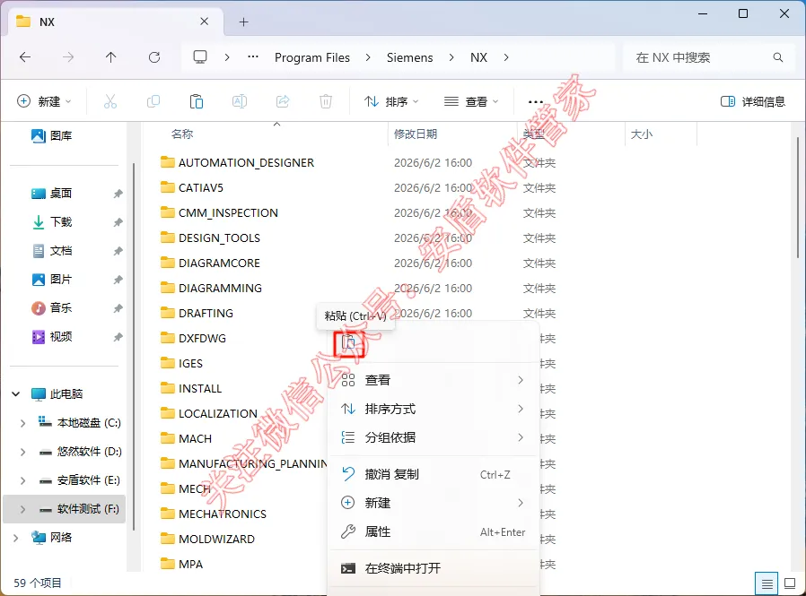
Task: Open context menu Group by (分组依据)
Action: (x=433, y=438)
